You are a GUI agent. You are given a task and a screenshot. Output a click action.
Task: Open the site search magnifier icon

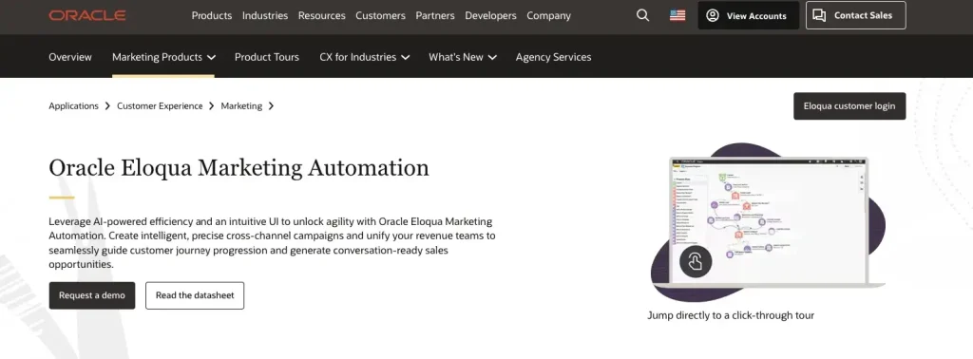point(643,15)
